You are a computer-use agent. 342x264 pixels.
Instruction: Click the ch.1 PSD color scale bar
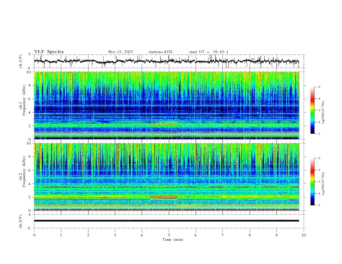(x=313, y=110)
